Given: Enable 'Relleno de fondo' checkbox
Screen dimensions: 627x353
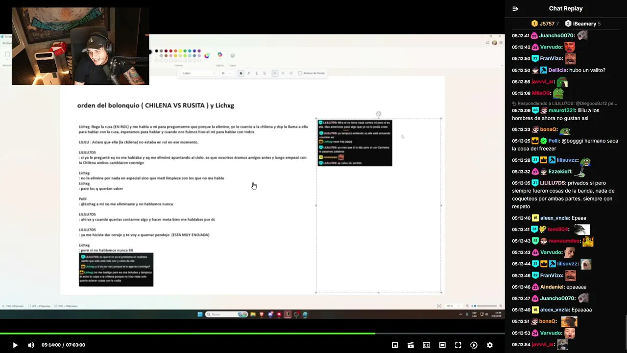Looking at the screenshot, I should [300, 73].
